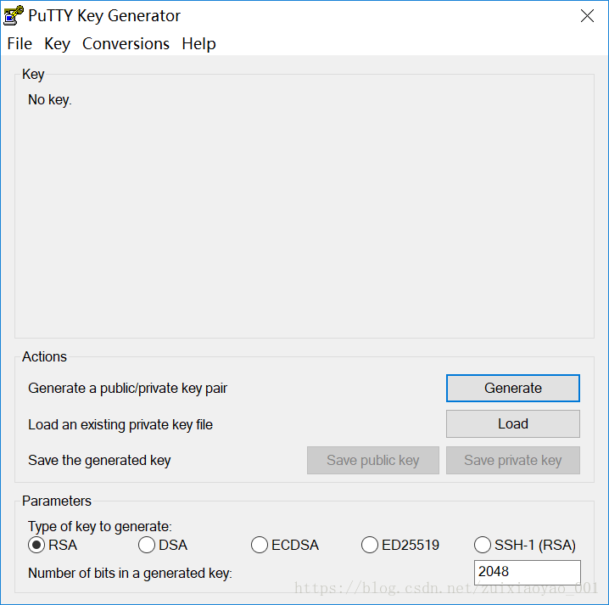The height and width of the screenshot is (605, 609).
Task: Click the "No key." status text
Action: point(50,100)
